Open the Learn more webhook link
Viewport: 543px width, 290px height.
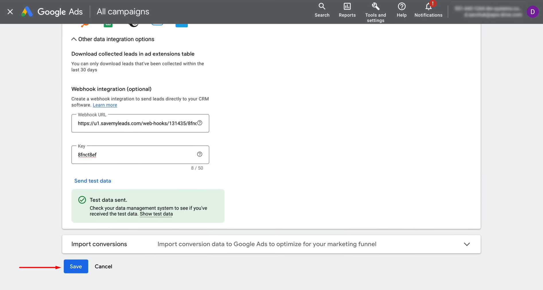(105, 105)
